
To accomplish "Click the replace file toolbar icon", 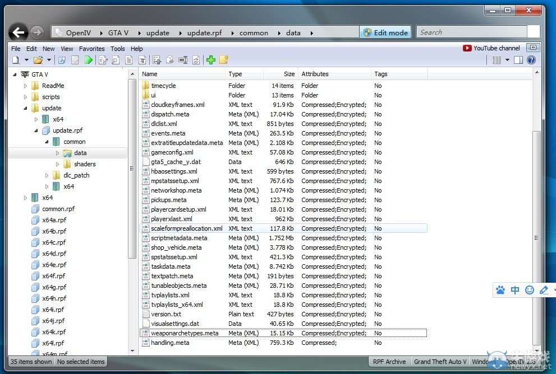I will (x=196, y=60).
